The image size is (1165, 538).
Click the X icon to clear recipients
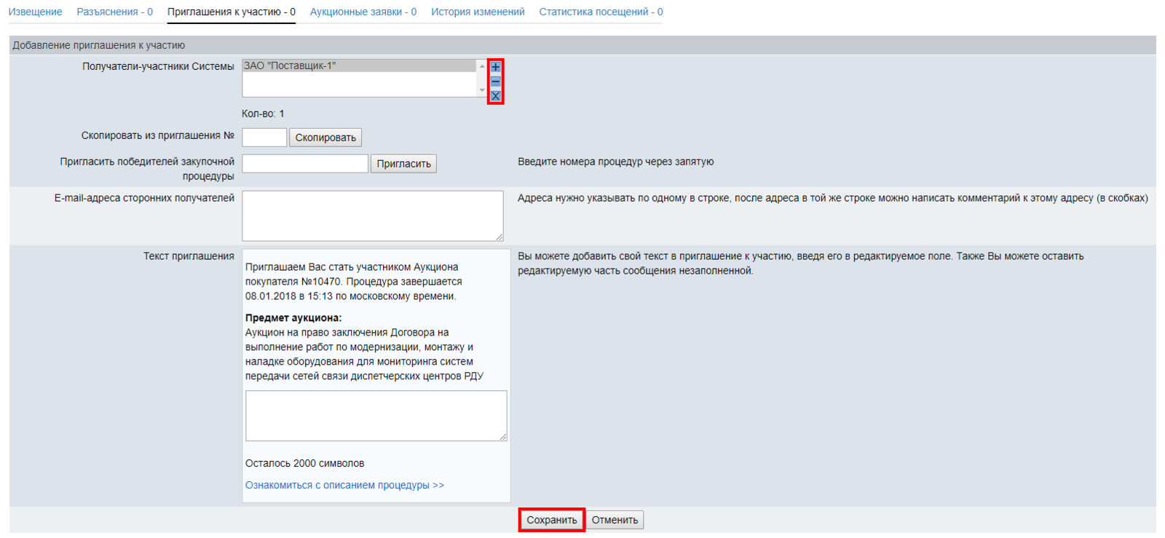click(495, 96)
